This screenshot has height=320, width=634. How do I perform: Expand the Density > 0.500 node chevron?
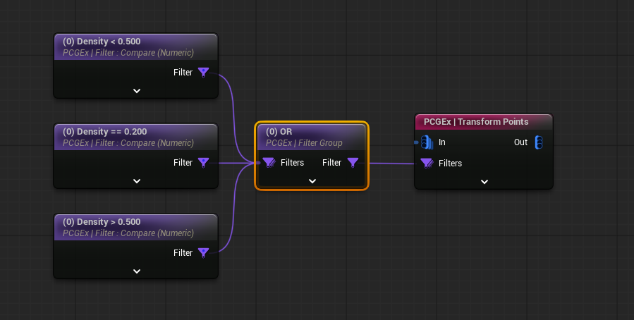click(137, 271)
